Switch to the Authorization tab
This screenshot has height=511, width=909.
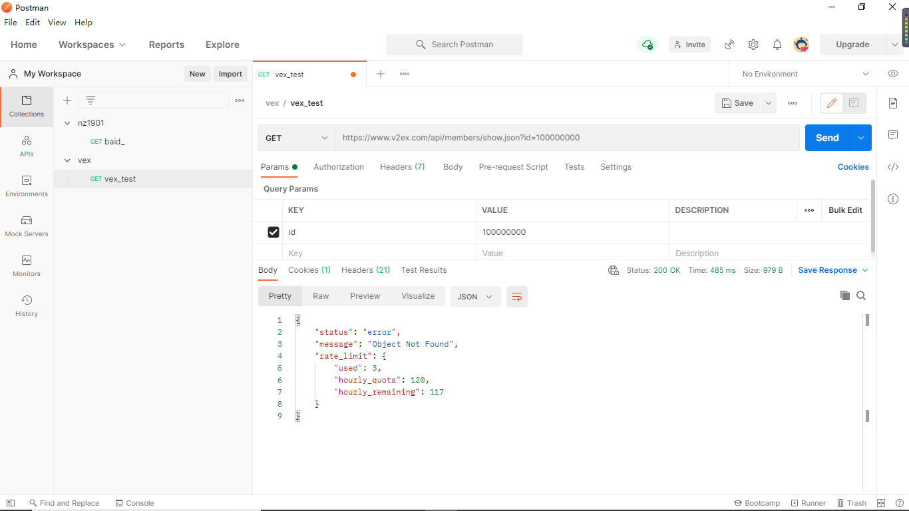[x=339, y=167]
